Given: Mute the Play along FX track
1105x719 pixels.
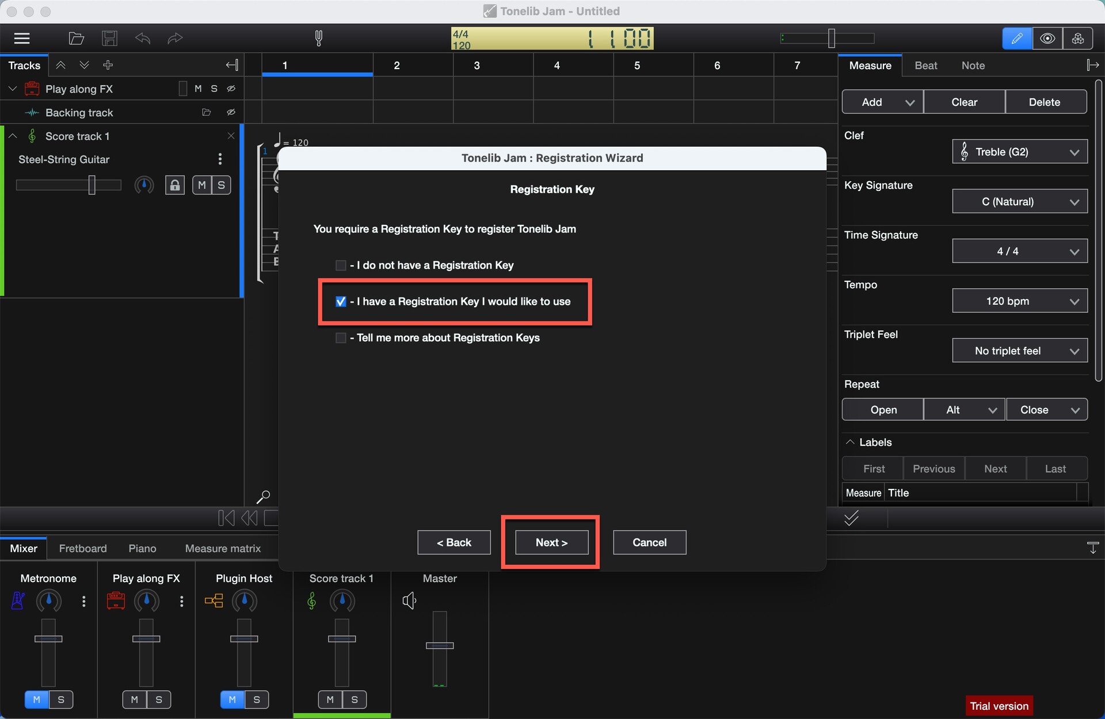Looking at the screenshot, I should [198, 89].
